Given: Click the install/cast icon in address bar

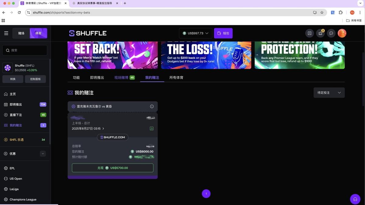Looking at the screenshot, I should tap(315, 12).
